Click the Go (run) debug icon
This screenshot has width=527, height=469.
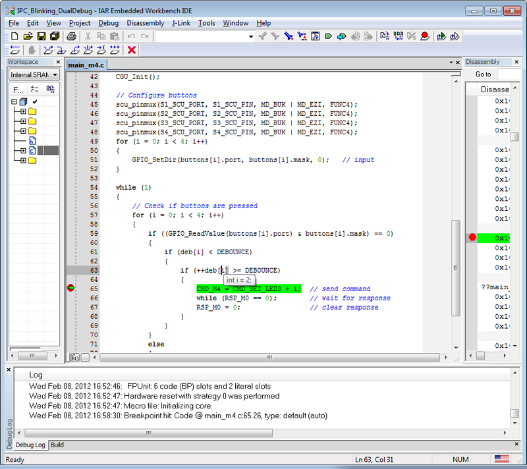(x=115, y=50)
